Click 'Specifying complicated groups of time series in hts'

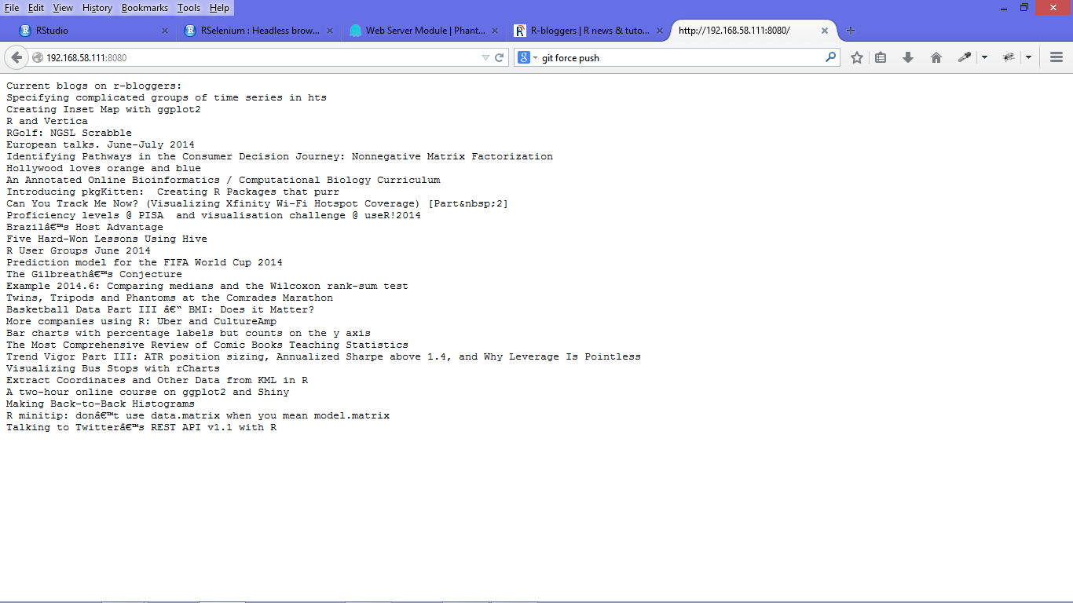tap(167, 97)
